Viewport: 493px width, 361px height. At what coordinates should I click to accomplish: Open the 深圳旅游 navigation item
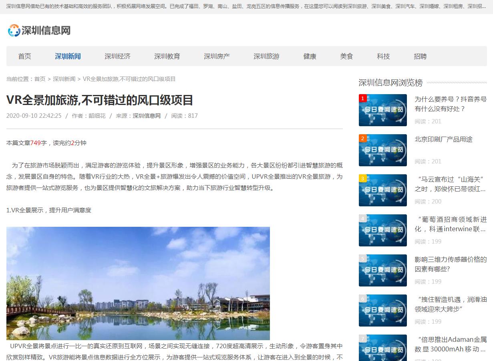(266, 56)
